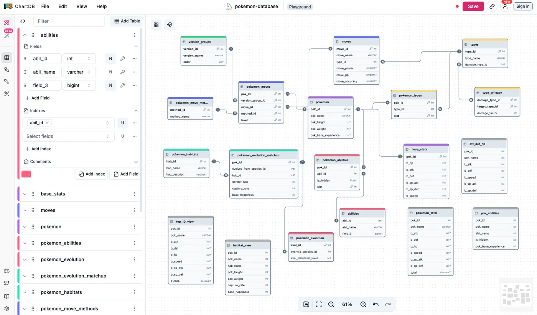Open the abil_id field options menu
This screenshot has height=315, width=537.
pos(135,59)
